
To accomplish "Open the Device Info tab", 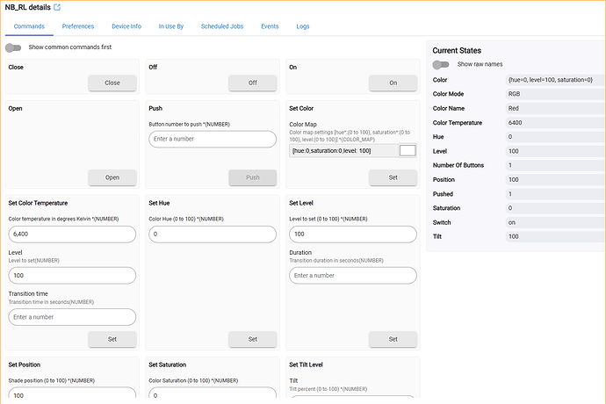I will (126, 26).
